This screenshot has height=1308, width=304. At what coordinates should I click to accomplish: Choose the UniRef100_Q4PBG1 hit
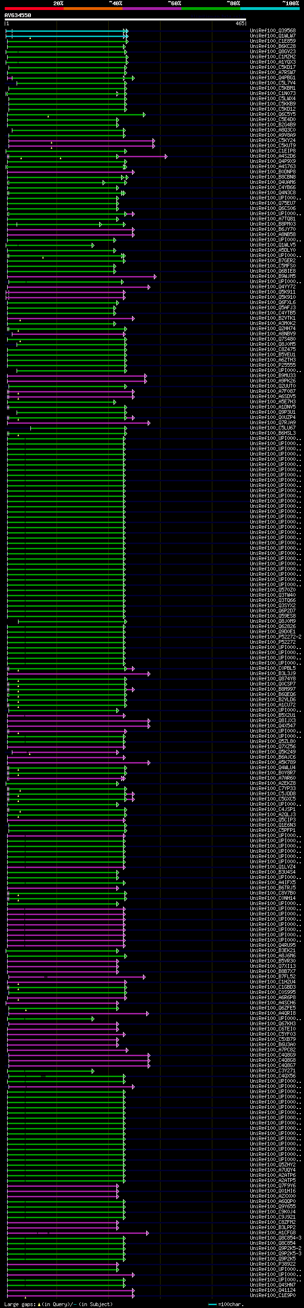[x=273, y=78]
